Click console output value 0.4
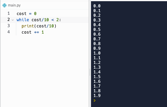 tap(97, 25)
